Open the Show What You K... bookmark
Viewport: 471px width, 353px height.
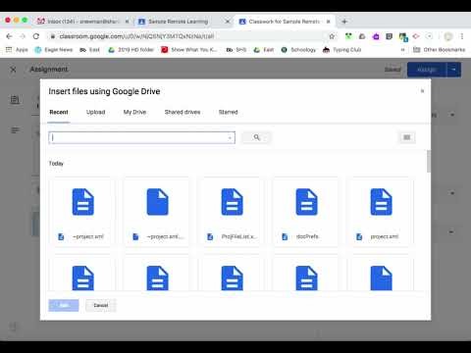tap(189, 50)
